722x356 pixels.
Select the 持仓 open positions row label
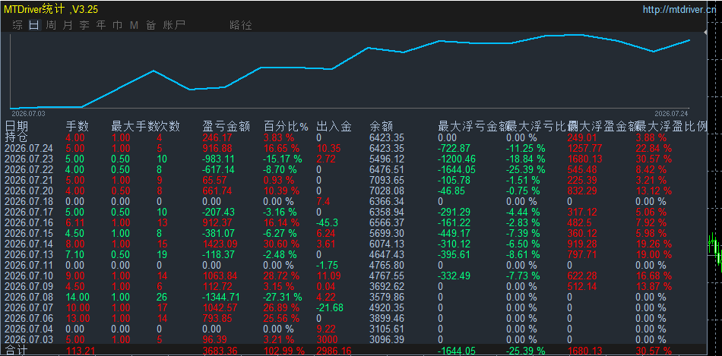(16, 137)
